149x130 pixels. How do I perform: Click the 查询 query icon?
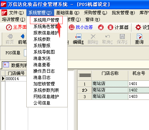139,39
